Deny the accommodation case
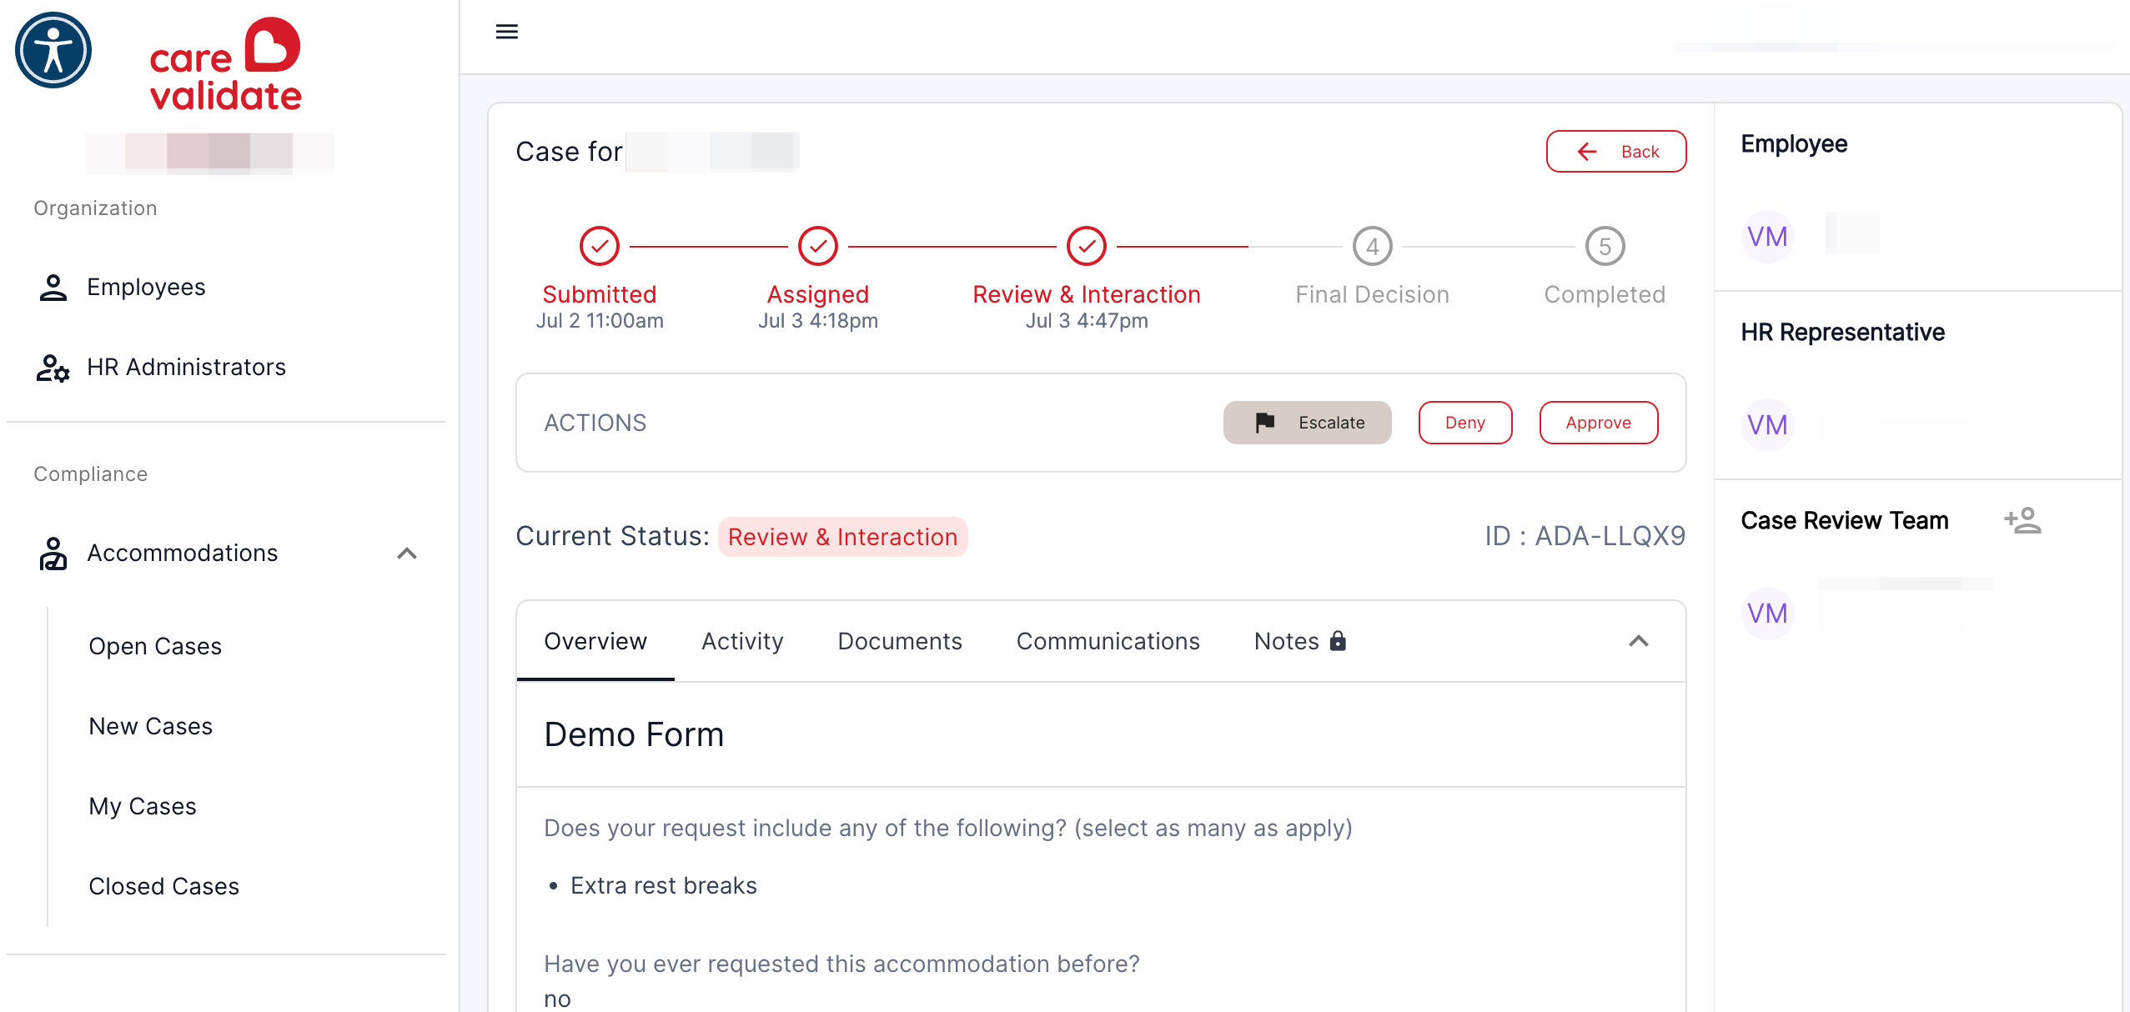The image size is (2130, 1012). click(x=1465, y=423)
